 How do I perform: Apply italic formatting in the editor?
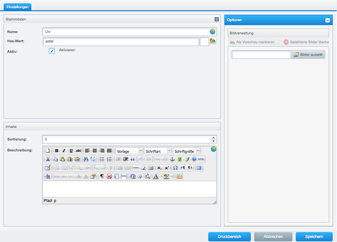click(64, 151)
